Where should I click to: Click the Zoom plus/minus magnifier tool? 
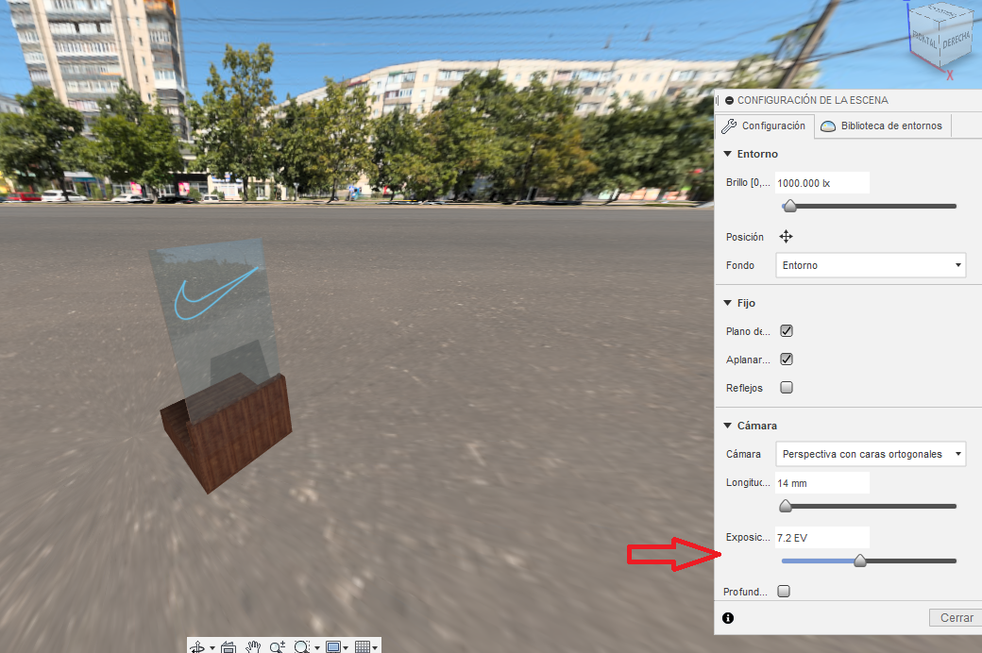(x=278, y=647)
